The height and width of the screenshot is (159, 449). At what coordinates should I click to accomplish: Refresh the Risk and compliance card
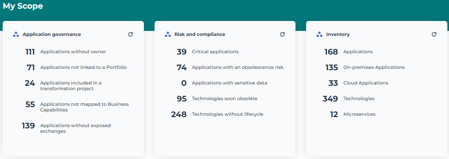(282, 34)
